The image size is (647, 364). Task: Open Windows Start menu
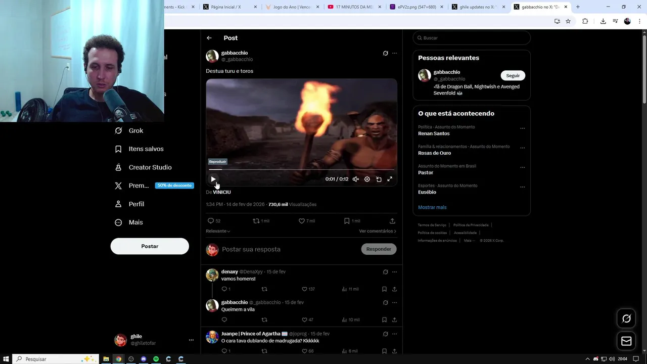[x=6, y=359]
